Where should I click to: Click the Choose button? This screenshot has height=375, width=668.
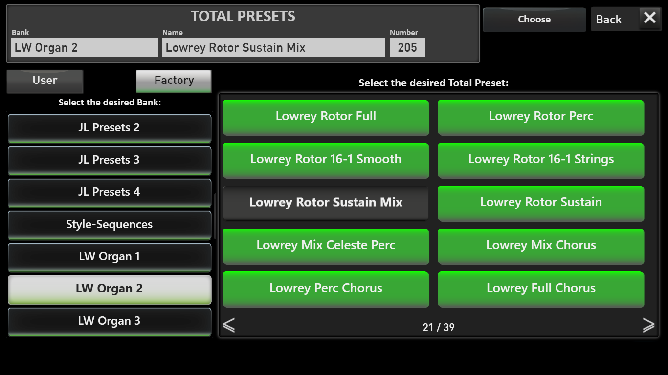coord(534,20)
